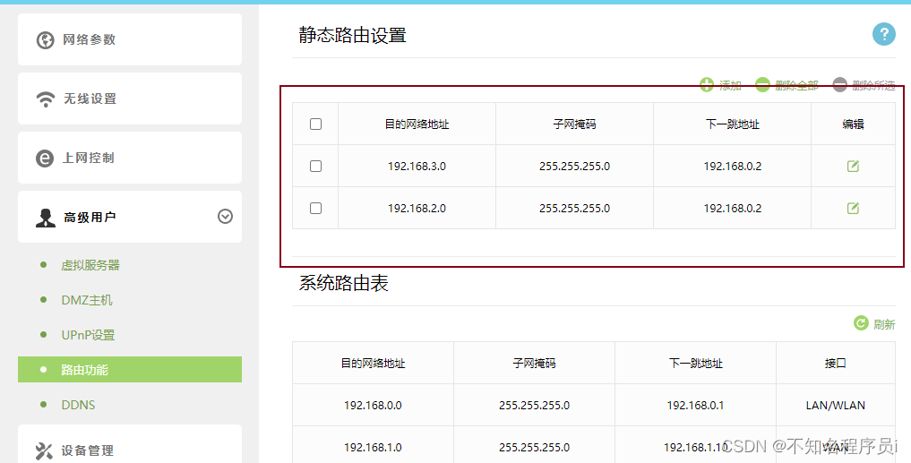
Task: Click the green Delete All minus icon
Action: point(762,85)
